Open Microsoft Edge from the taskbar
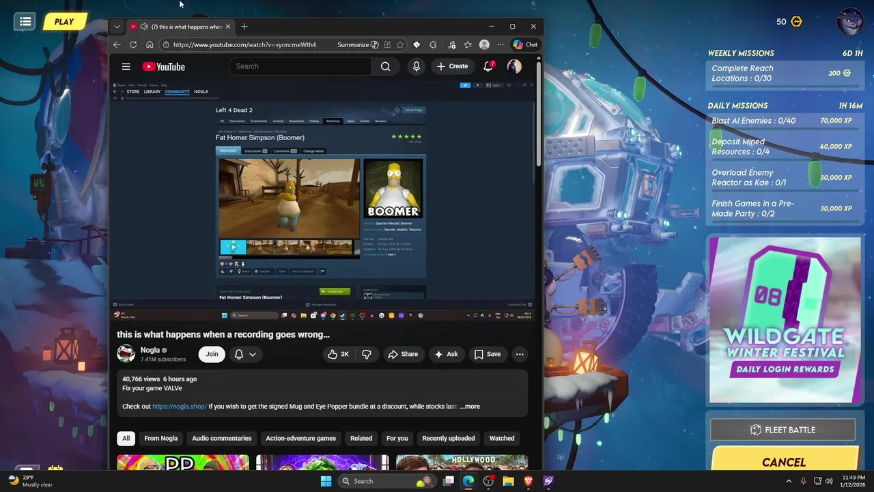 pyautogui.click(x=468, y=481)
